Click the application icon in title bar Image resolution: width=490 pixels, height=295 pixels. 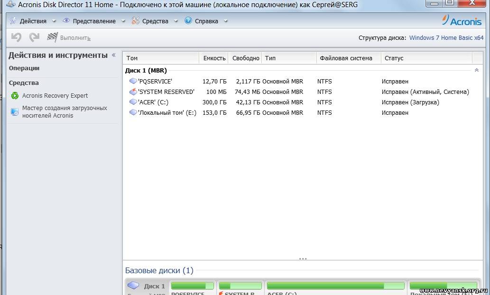click(10, 4)
